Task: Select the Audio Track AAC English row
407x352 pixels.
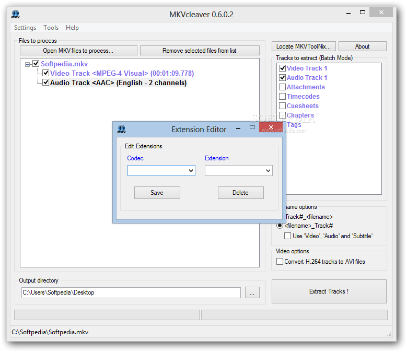Action: pyautogui.click(x=119, y=83)
